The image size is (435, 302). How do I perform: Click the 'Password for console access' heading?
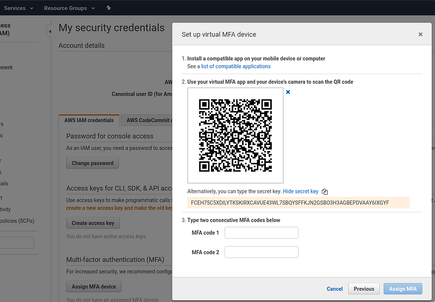[110, 136]
